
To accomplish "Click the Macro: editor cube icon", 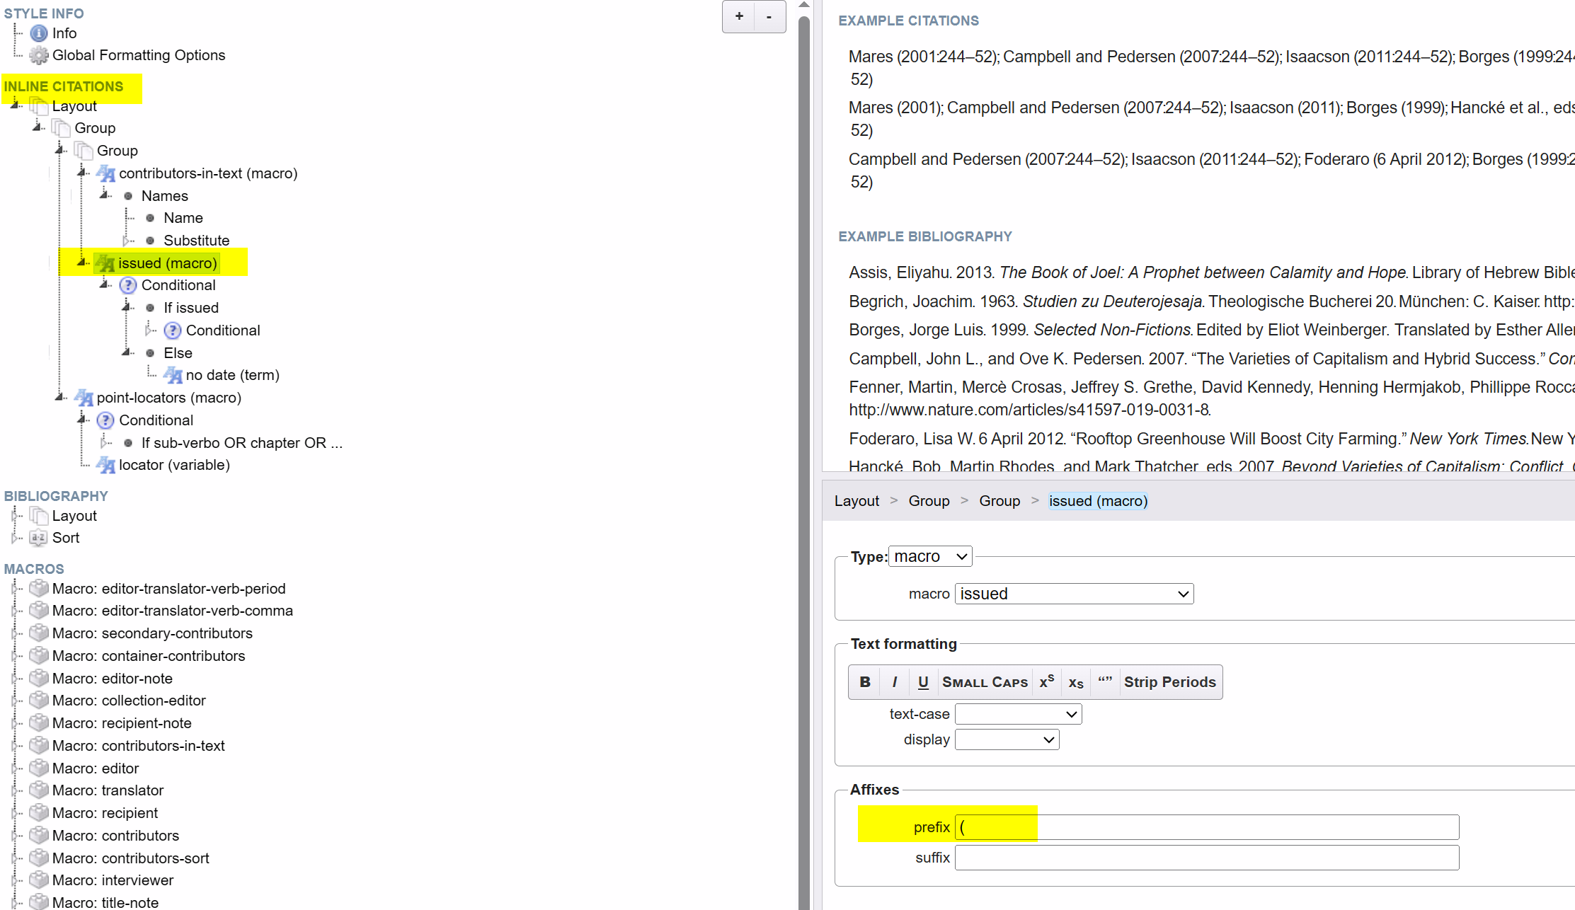I will point(39,768).
